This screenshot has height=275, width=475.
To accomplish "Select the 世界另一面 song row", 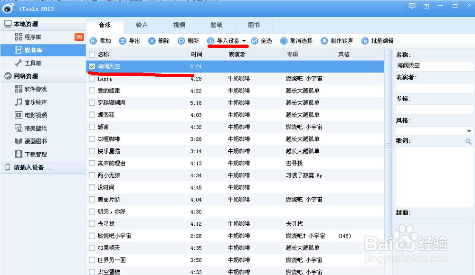I will pos(235,260).
